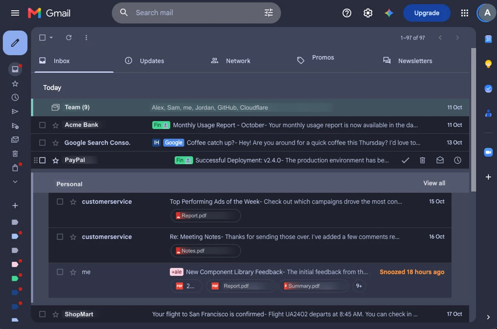The height and width of the screenshot is (329, 497).
Task: Tick the select-all checkbox in toolbar
Action: click(42, 38)
